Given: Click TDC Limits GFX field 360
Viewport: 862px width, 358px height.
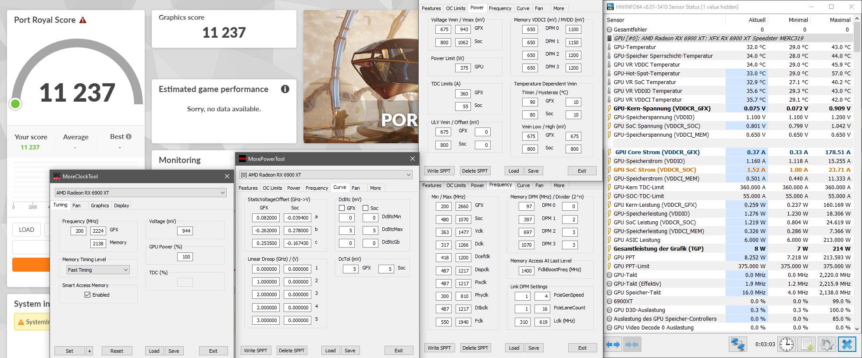Looking at the screenshot, I should (x=464, y=94).
